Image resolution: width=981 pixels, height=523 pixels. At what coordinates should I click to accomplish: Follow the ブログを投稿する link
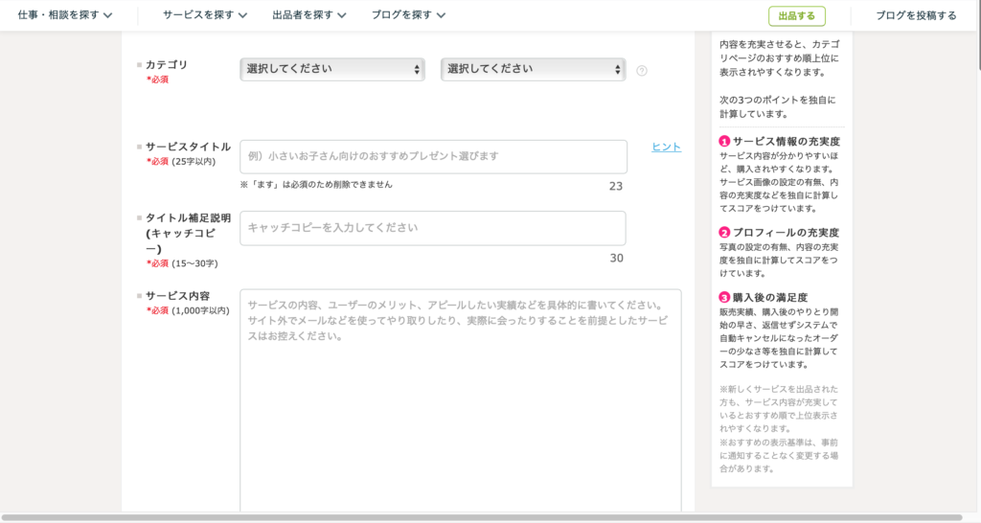click(x=916, y=15)
